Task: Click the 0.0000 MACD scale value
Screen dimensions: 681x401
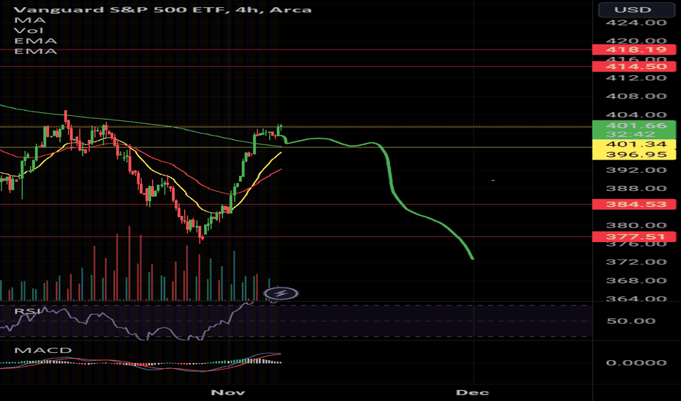Action: [636, 362]
